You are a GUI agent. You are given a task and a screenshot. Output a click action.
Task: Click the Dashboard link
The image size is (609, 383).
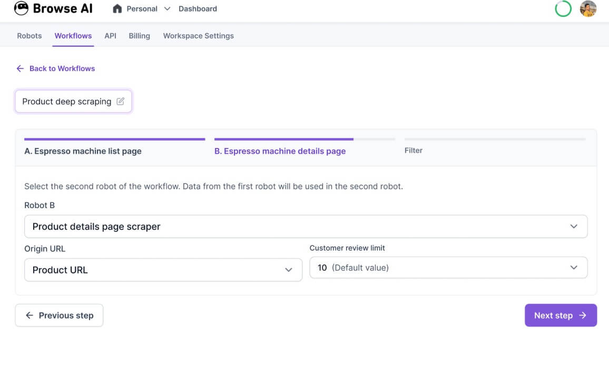(x=198, y=8)
